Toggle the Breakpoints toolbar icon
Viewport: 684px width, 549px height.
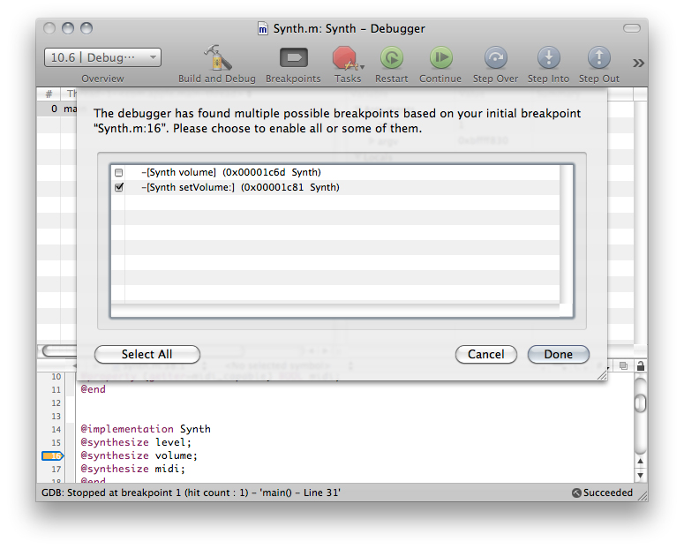coord(293,58)
